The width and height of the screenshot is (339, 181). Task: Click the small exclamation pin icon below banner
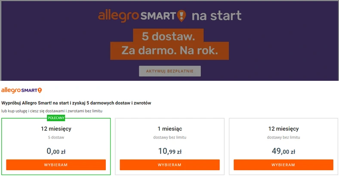pyautogui.click(x=40, y=90)
